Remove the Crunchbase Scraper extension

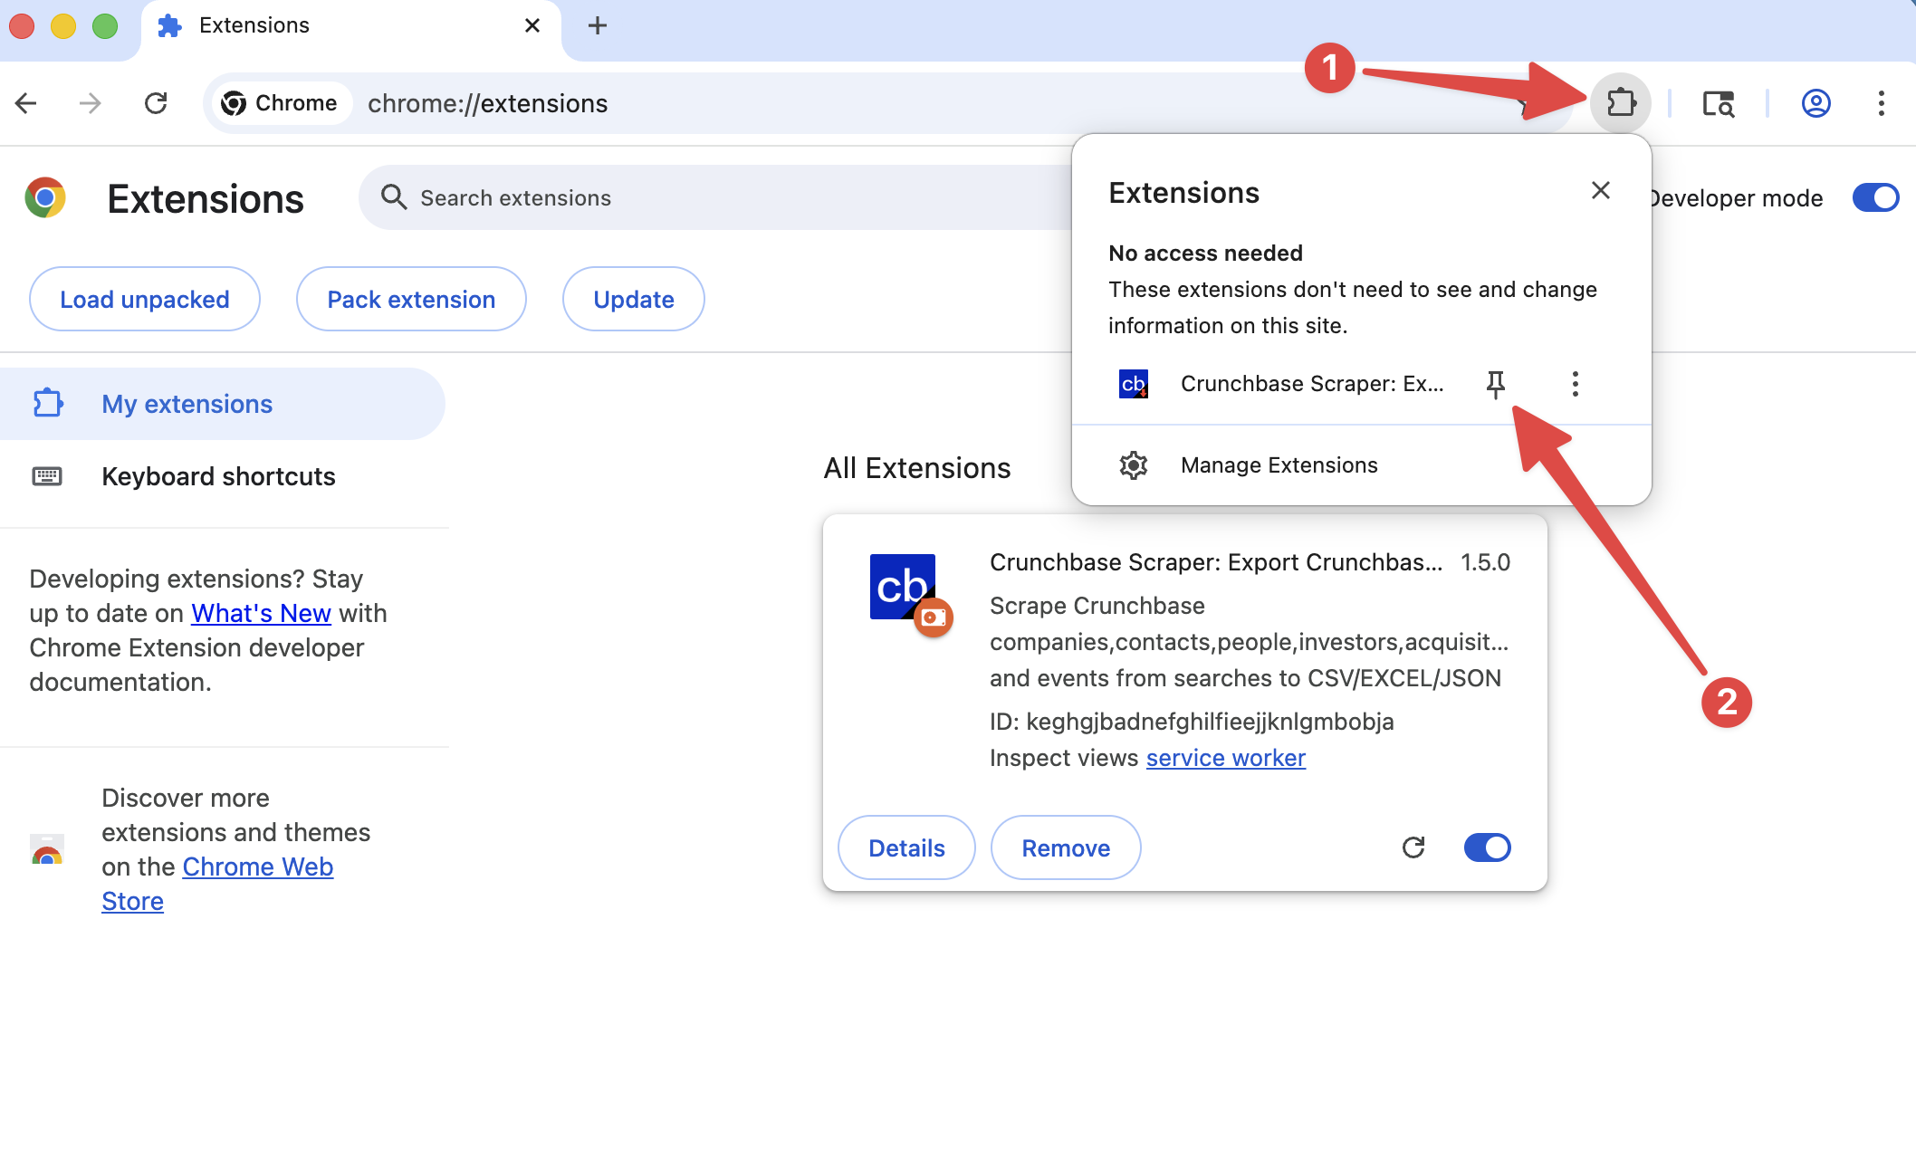pyautogui.click(x=1066, y=847)
